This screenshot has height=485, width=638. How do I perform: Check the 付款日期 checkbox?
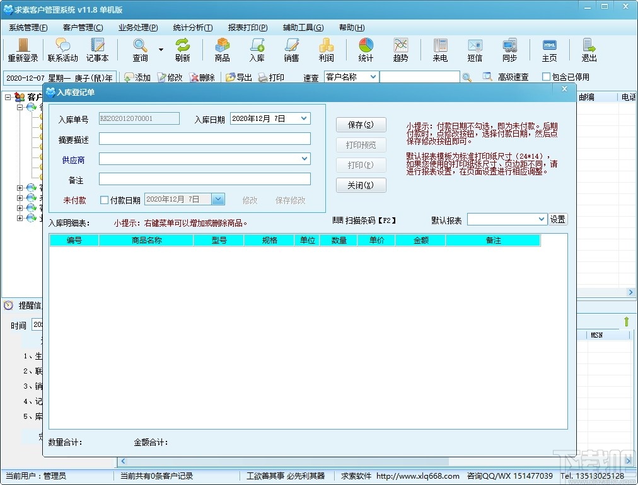click(104, 200)
